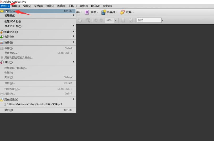Click the 合并 menu icon
The image size is (214, 141).
pyautogui.click(x=2, y=37)
